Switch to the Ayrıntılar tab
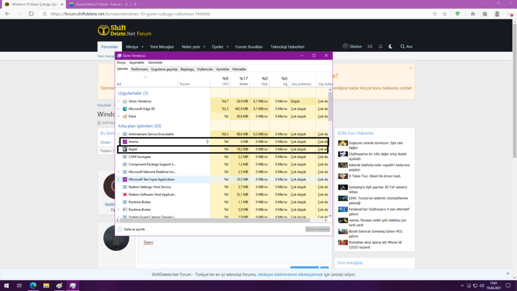 (x=222, y=69)
